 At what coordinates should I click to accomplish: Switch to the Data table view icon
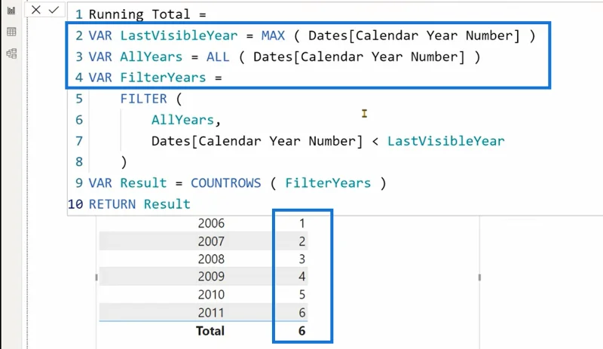[x=11, y=32]
